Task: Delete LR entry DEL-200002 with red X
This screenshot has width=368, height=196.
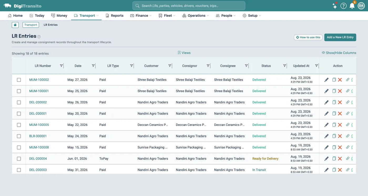Action: coord(340,102)
